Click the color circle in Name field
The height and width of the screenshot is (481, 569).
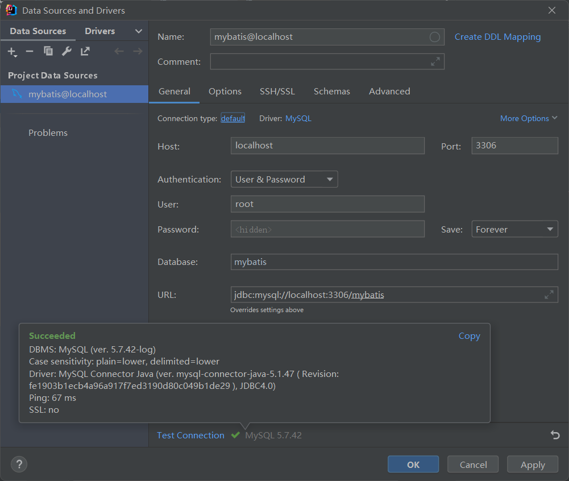pos(435,37)
